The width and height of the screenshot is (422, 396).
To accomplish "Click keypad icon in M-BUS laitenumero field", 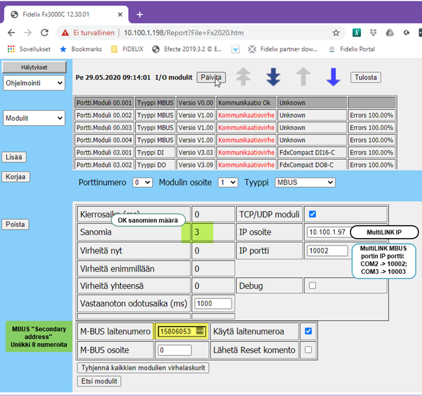I will tap(200, 330).
